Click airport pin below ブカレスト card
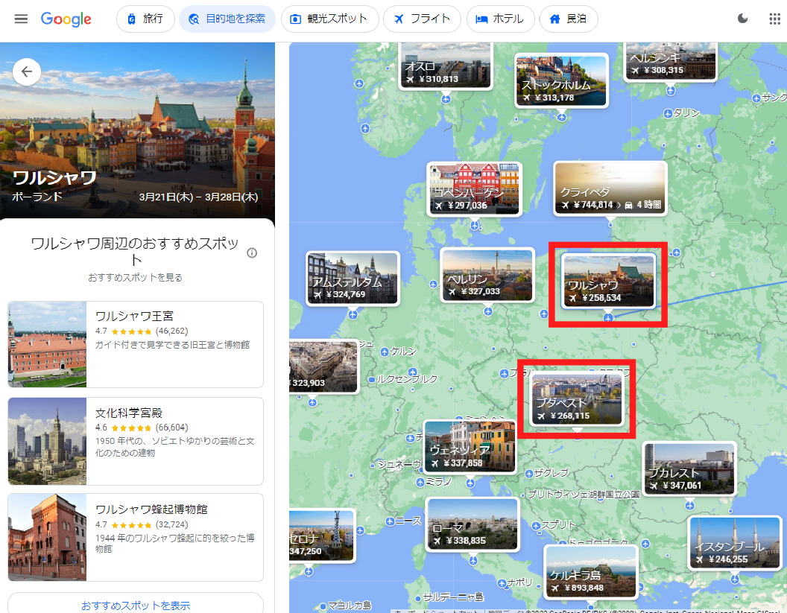The image size is (787, 613). pos(689,505)
